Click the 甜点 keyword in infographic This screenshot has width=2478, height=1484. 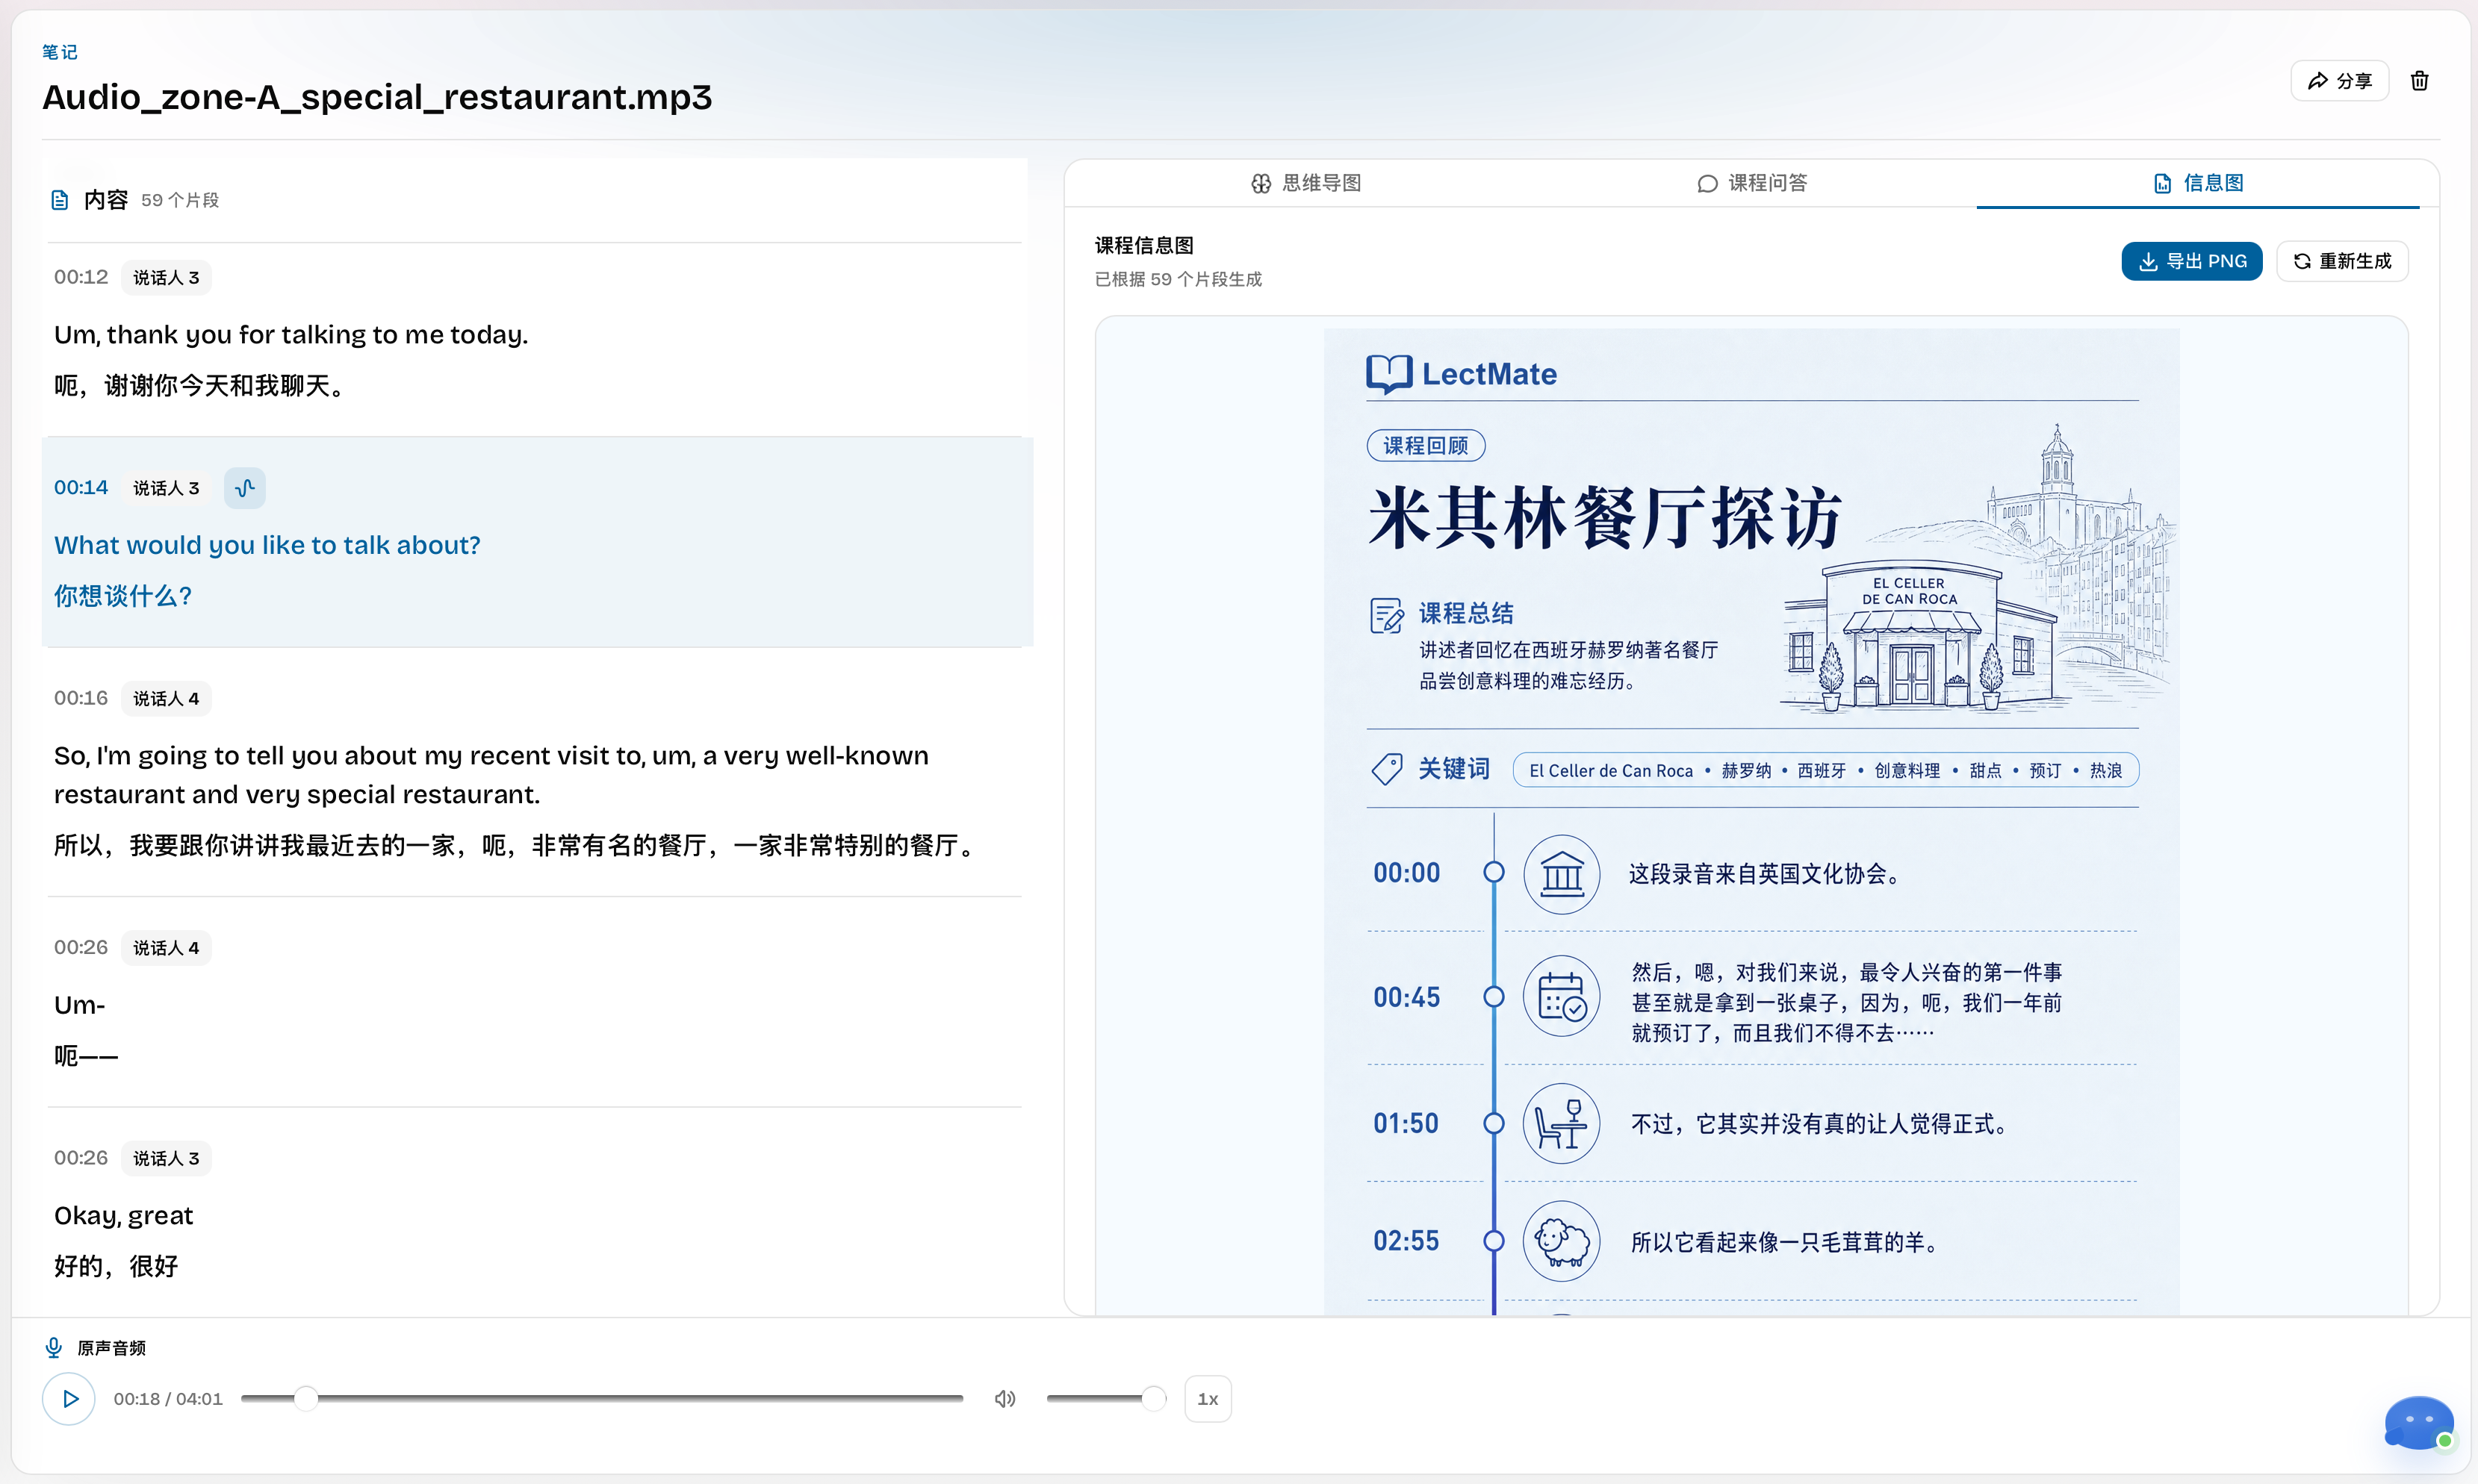(x=1985, y=770)
